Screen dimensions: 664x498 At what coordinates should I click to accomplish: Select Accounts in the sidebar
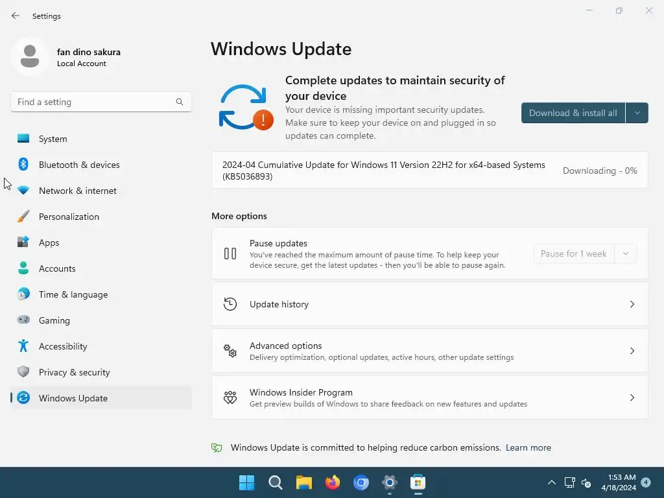(x=101, y=268)
